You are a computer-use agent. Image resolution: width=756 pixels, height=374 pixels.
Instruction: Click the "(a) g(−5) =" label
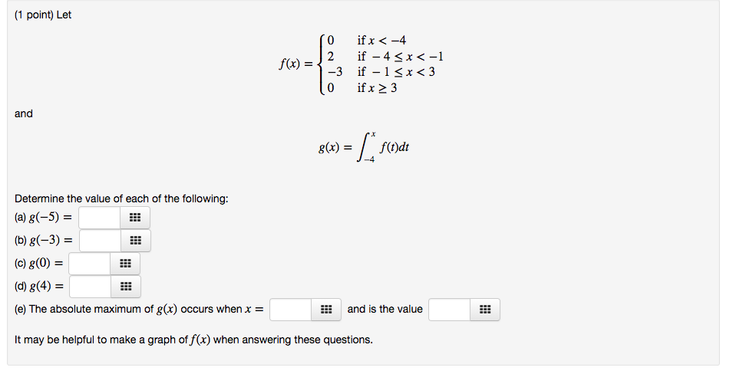click(44, 218)
